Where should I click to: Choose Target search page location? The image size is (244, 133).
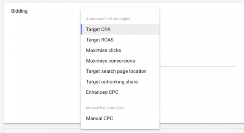[x=116, y=71]
